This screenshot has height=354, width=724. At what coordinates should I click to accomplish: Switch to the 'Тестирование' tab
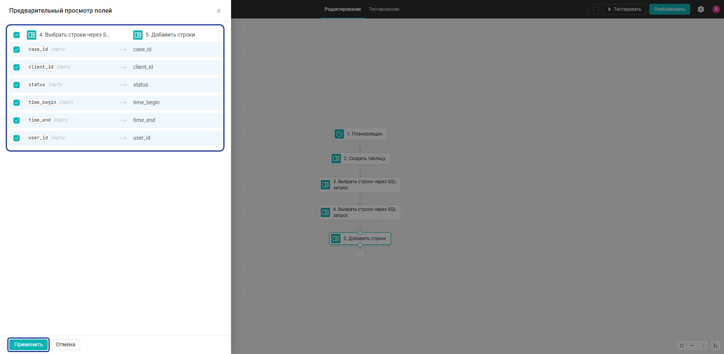pos(384,9)
